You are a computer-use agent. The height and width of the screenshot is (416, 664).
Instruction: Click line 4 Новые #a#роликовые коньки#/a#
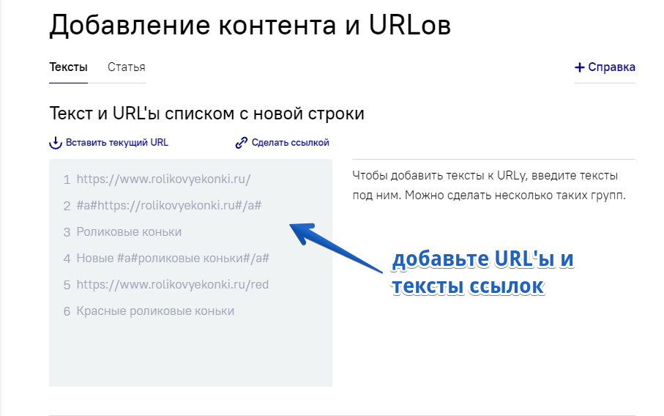click(x=173, y=258)
